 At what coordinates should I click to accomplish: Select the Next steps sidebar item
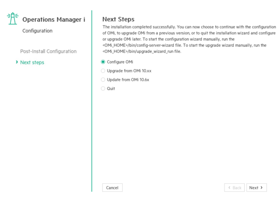(x=32, y=62)
